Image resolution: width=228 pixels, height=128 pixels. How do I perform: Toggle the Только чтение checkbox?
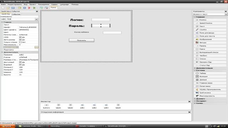20,42
